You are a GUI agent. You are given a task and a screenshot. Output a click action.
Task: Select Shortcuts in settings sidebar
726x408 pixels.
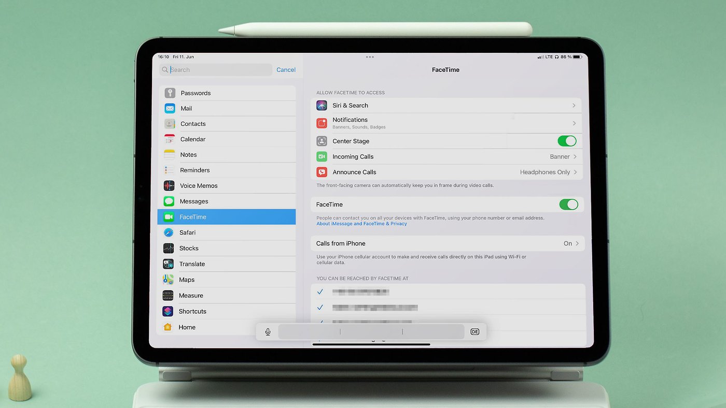point(226,311)
